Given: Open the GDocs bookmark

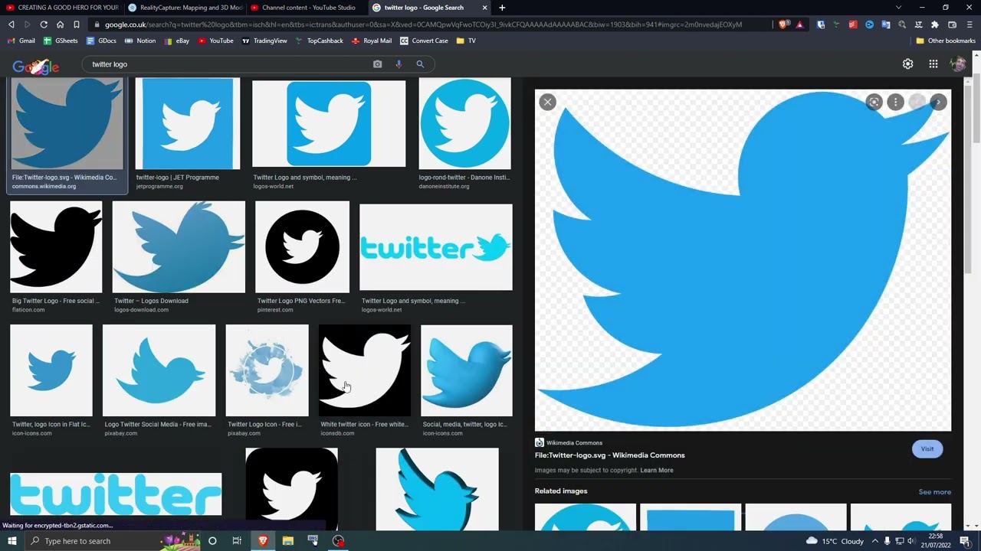Looking at the screenshot, I should [x=101, y=41].
